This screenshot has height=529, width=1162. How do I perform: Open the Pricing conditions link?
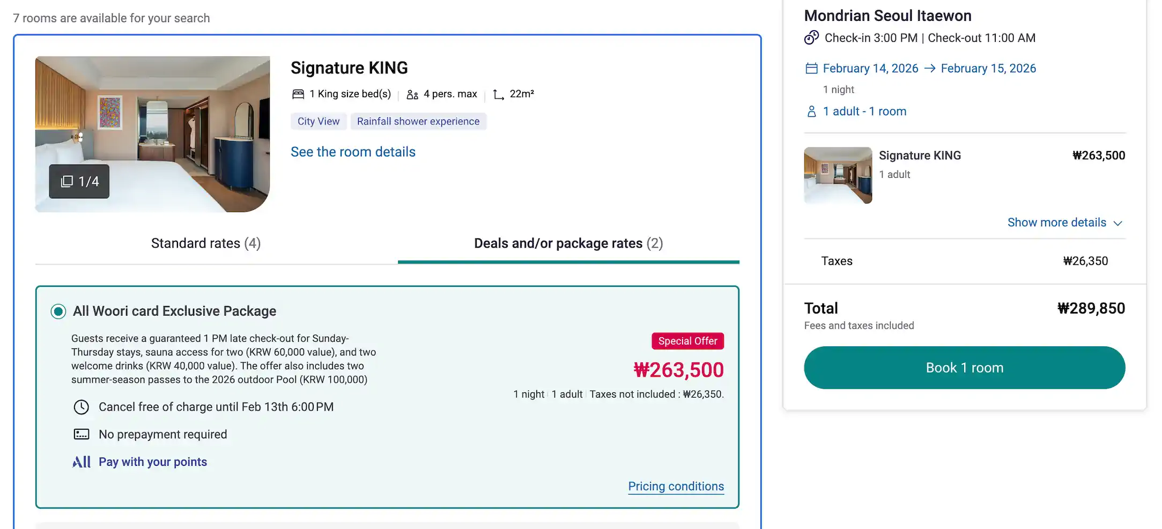pyautogui.click(x=676, y=486)
